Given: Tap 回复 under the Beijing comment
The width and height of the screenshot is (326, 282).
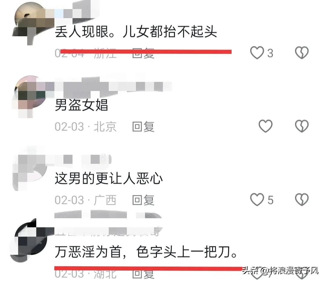Looking at the screenshot, I should coord(143,126).
